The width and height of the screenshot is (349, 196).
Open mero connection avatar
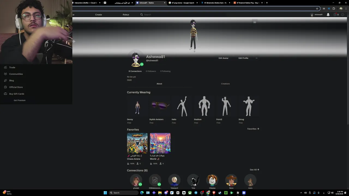(250, 180)
